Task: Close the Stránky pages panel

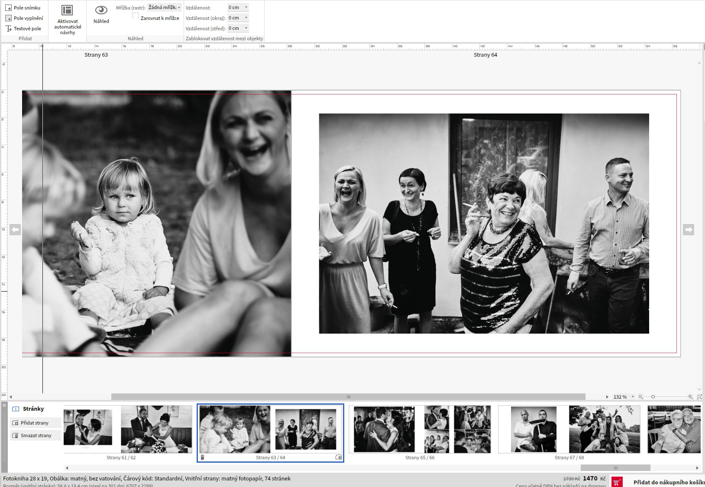Action: [4, 406]
